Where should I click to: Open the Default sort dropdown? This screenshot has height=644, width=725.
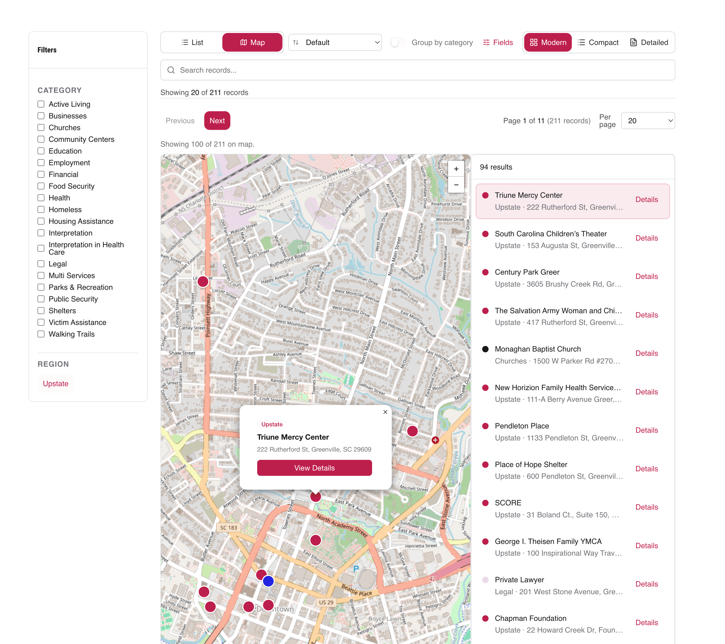335,42
